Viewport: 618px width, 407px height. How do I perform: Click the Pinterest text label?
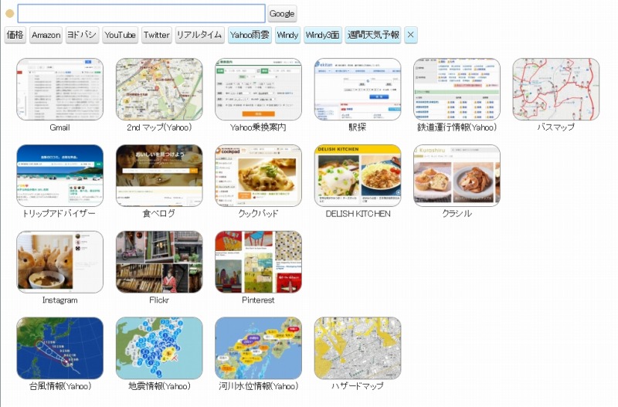[258, 300]
